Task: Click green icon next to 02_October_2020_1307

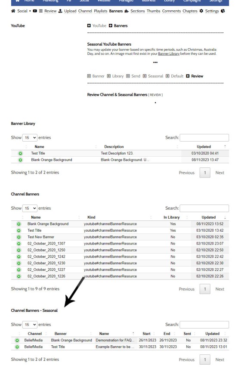Action: click(19, 244)
